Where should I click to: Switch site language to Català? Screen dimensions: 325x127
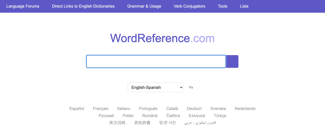172,109
